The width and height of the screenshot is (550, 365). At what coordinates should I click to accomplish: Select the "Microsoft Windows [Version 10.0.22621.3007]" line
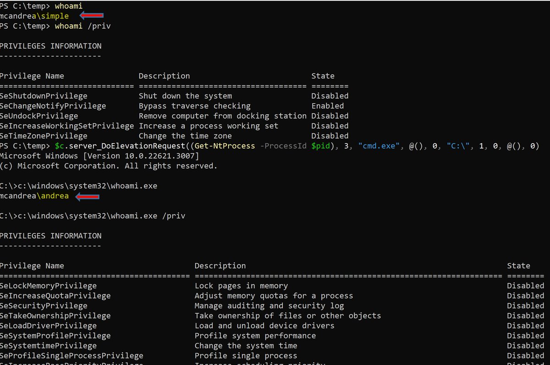point(99,156)
